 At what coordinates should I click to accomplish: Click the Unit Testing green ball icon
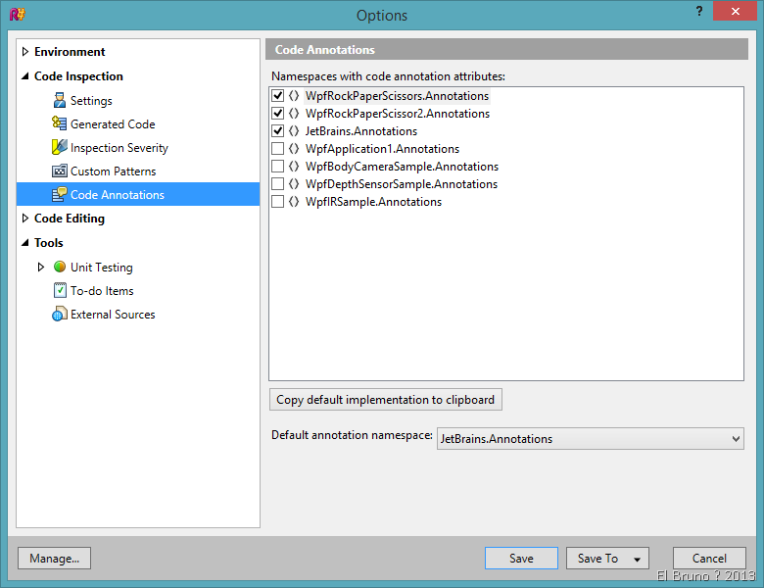(60, 267)
